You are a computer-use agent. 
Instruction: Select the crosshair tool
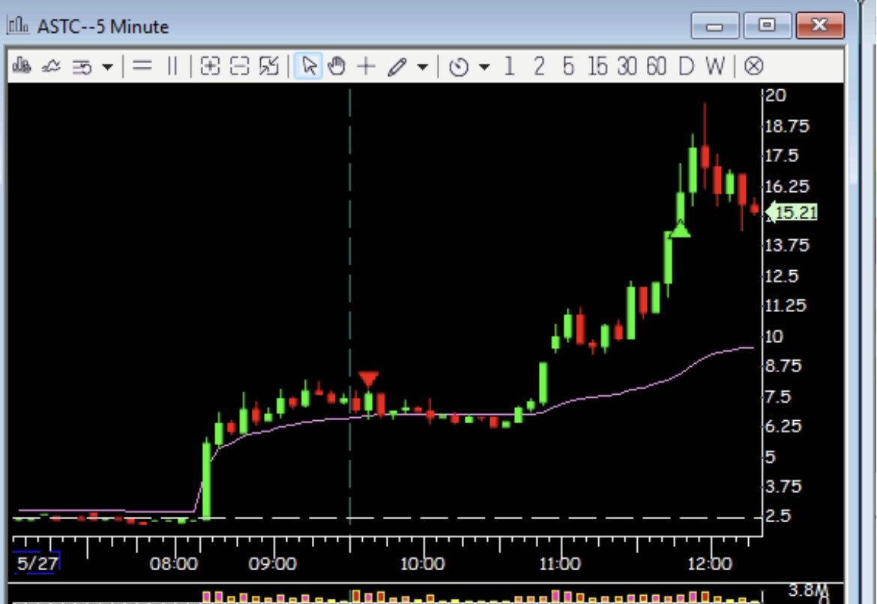coord(366,66)
